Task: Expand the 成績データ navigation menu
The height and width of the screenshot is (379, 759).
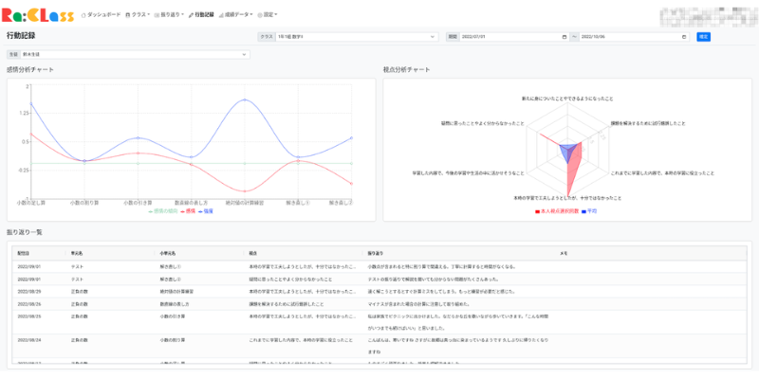Action: (x=235, y=15)
